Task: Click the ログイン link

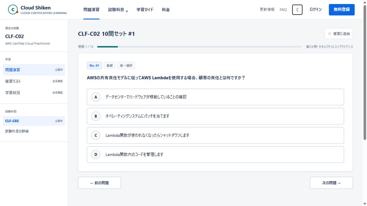Action: pos(316,10)
